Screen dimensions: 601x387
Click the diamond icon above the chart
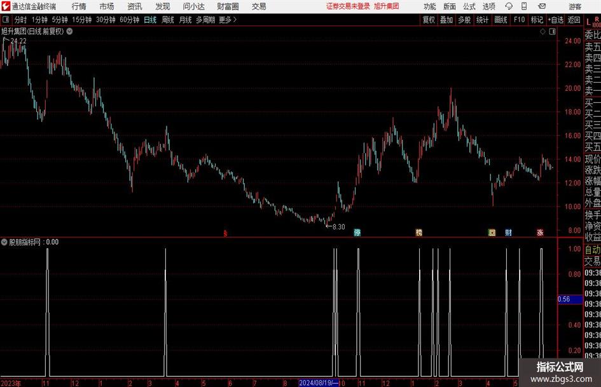[x=542, y=32]
